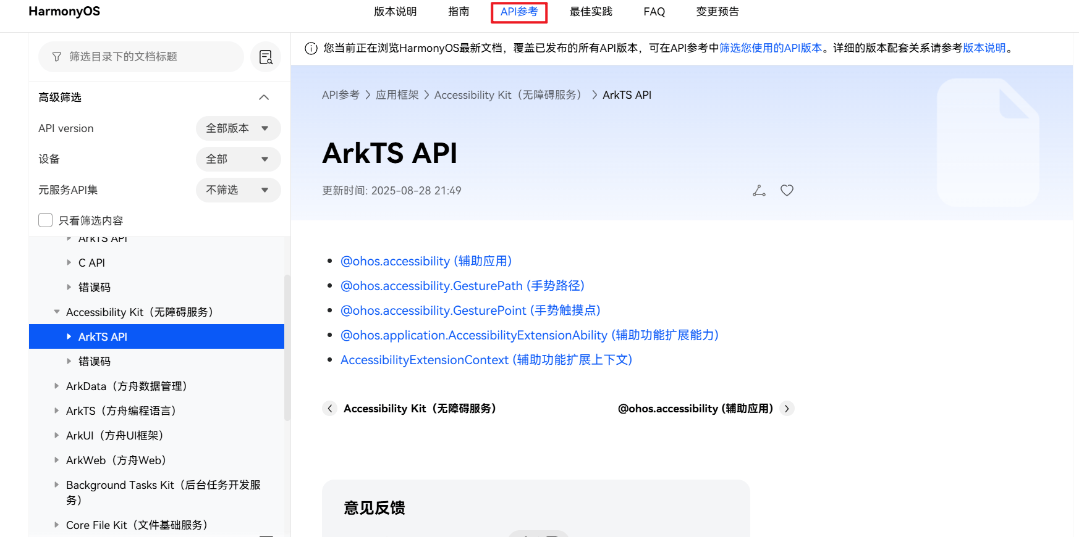The image size is (1079, 537).
Task: Open the 最佳实践 top menu tab
Action: [591, 12]
